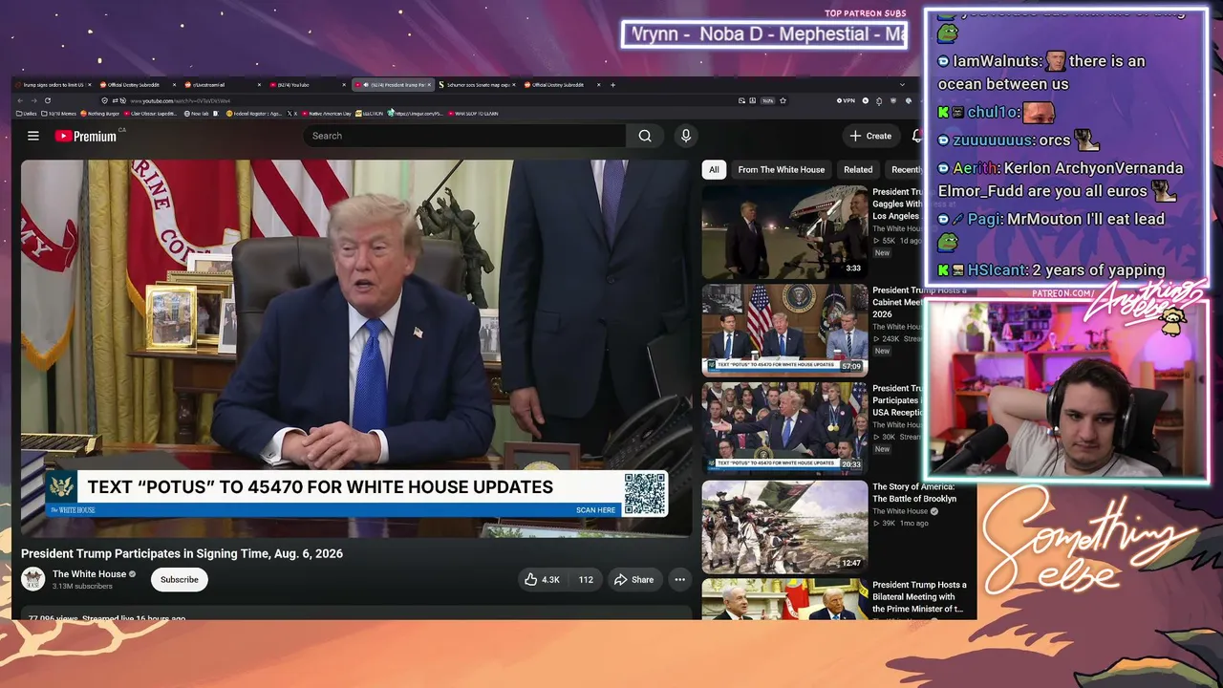Open the YouTube hamburger guide menu
The height and width of the screenshot is (688, 1223).
[33, 136]
